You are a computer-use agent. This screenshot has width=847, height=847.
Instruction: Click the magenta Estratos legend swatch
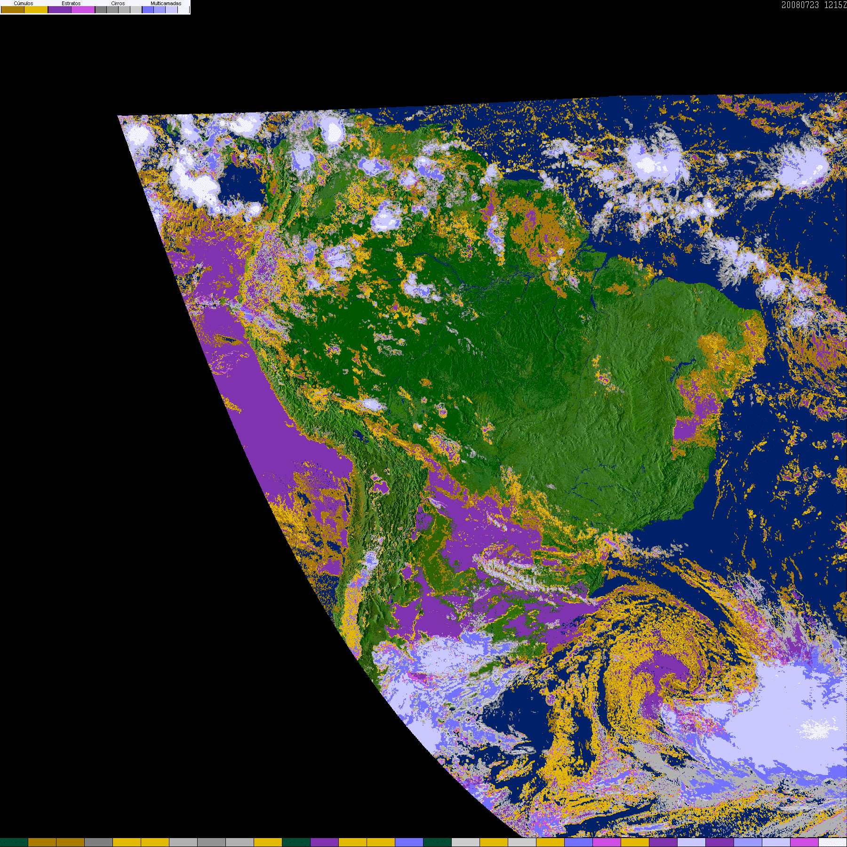pyautogui.click(x=83, y=9)
